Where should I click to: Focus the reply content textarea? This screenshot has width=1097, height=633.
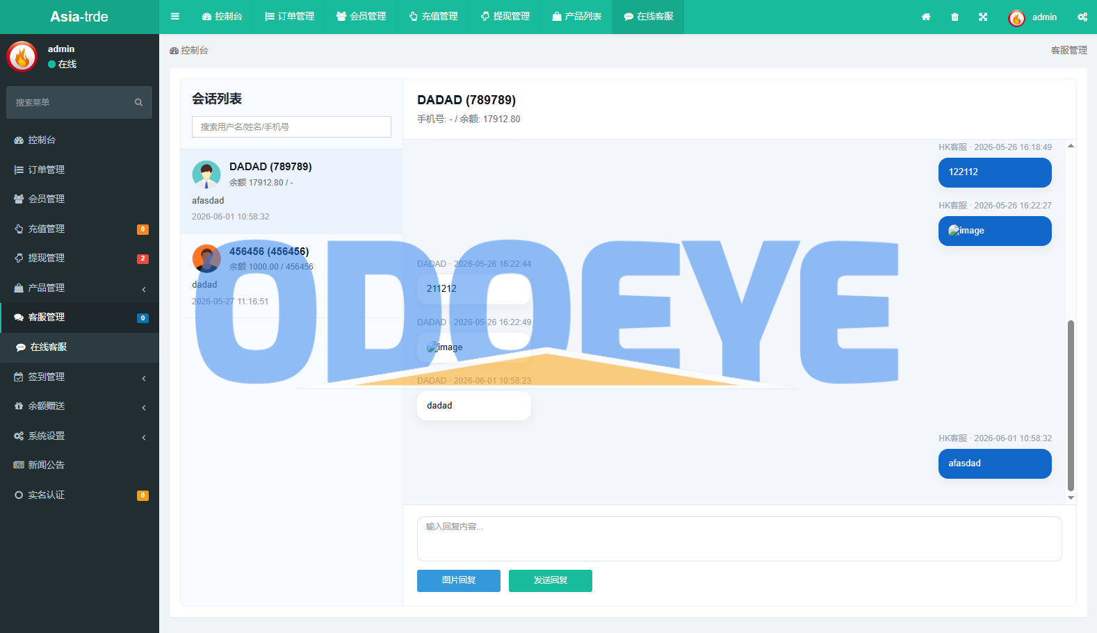pos(740,539)
